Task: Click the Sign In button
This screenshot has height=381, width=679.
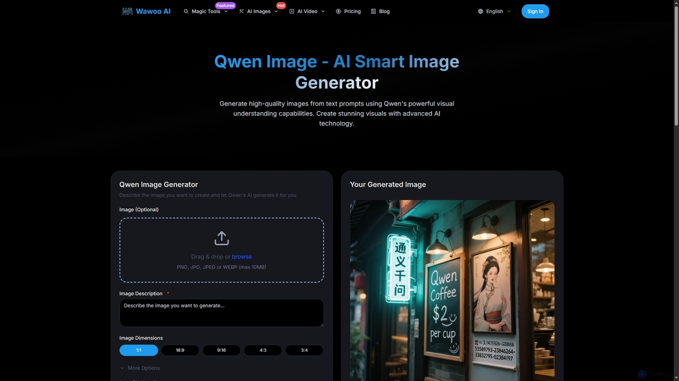Action: click(x=535, y=11)
